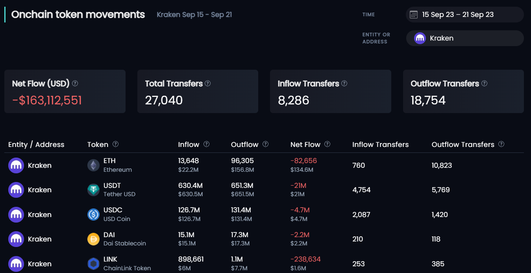
Task: Click USDT inflow amount 630.4M
Action: tap(191, 186)
